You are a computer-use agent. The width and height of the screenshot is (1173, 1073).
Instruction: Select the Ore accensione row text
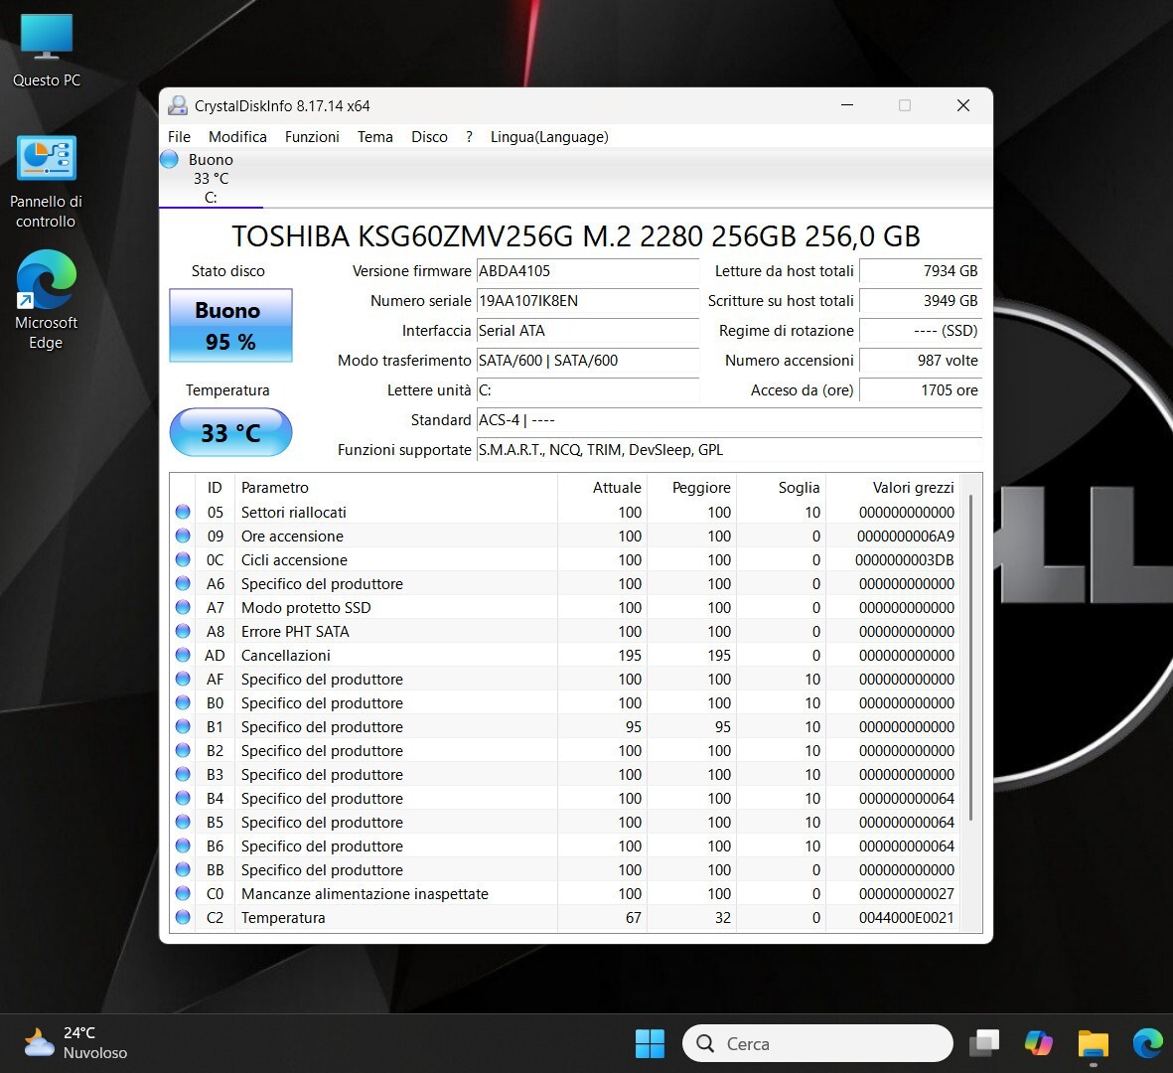292,536
